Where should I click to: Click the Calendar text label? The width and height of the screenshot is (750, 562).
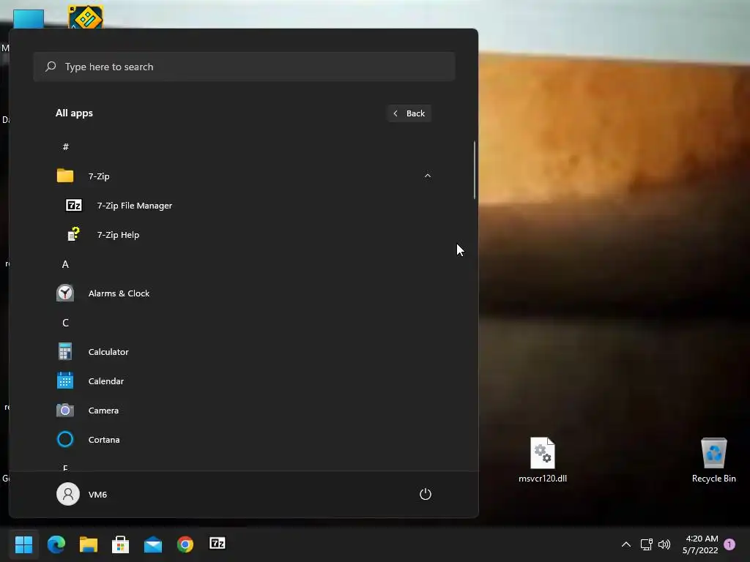[106, 381]
